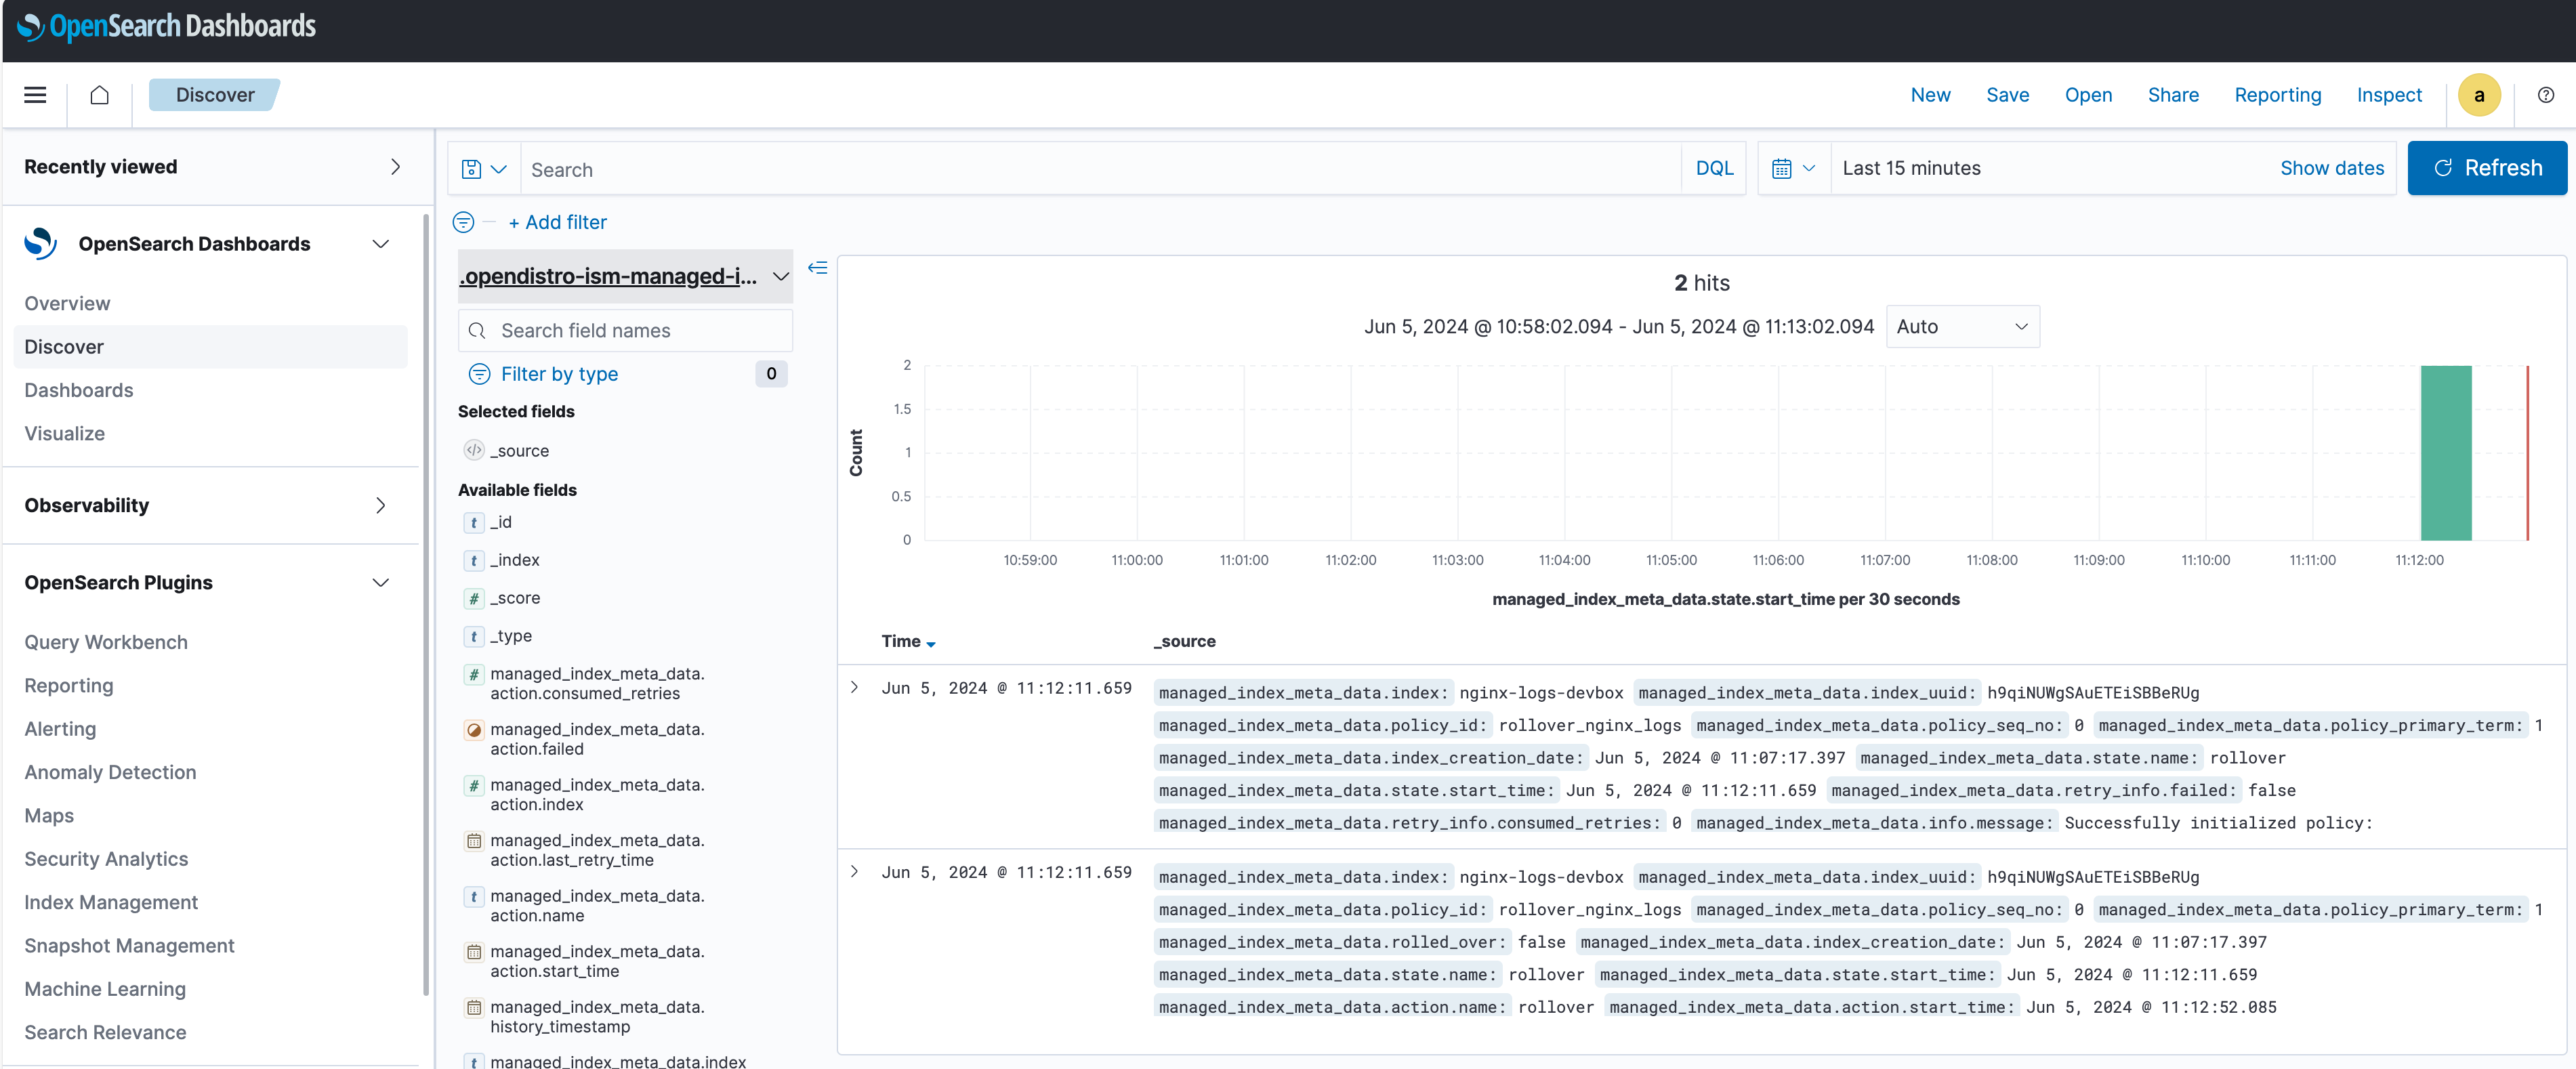
Task: Click Inspect in the top bar
Action: (x=2389, y=95)
